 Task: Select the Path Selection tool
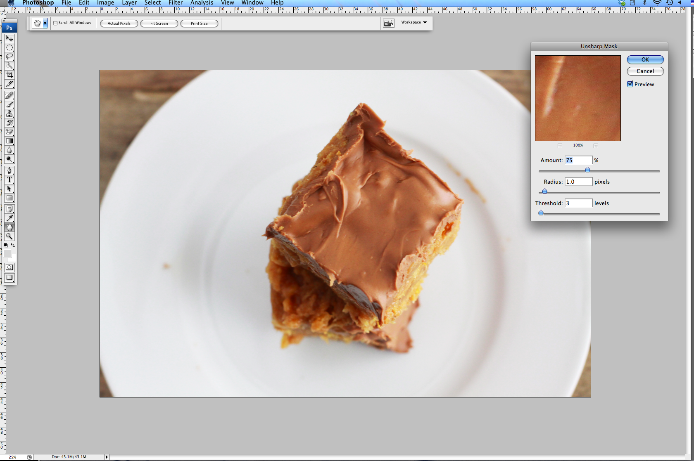tap(10, 189)
